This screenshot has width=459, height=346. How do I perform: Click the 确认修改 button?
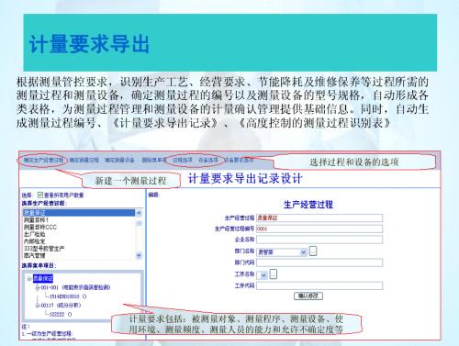click(x=308, y=296)
